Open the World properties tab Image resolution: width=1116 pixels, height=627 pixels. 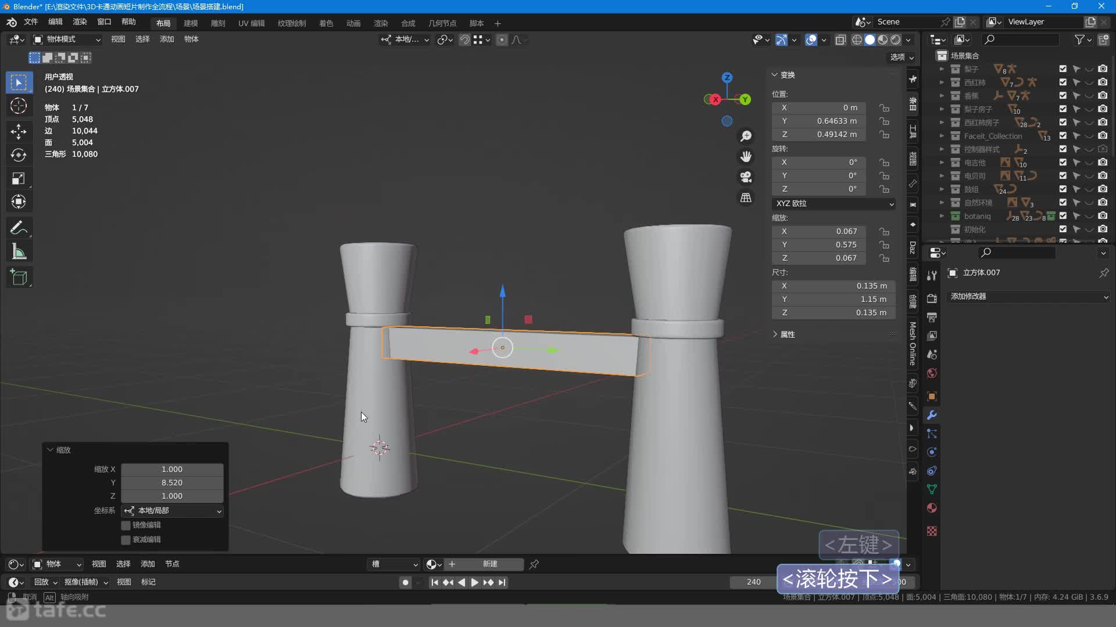[x=932, y=373]
